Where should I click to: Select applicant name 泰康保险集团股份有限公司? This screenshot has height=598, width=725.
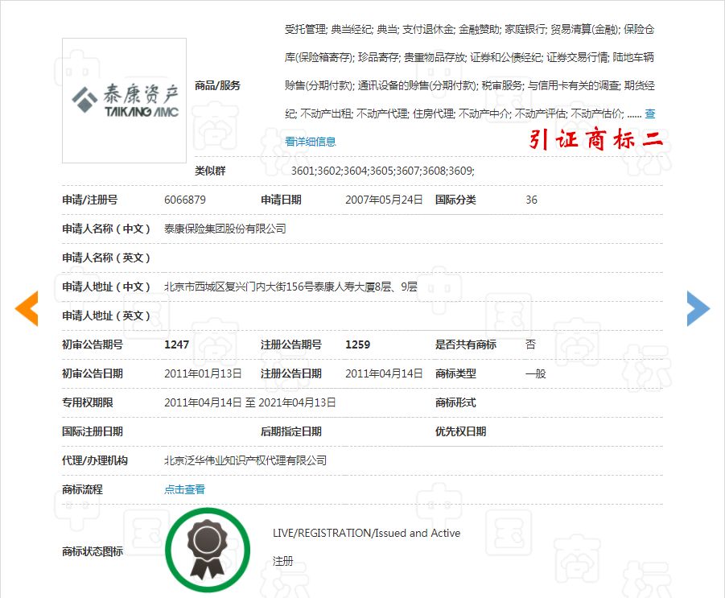pyautogui.click(x=225, y=229)
